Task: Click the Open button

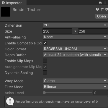Action: (102, 16)
